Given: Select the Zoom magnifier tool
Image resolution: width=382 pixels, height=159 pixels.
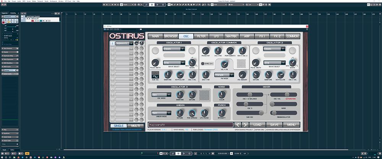Looking at the screenshot, I should (x=188, y=5).
